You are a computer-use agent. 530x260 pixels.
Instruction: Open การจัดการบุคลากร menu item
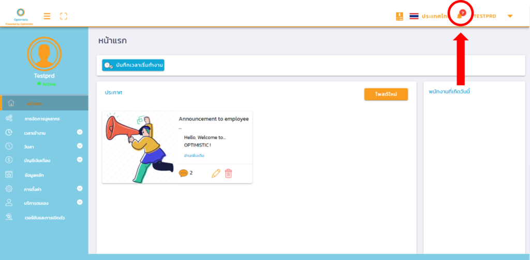[41, 119]
